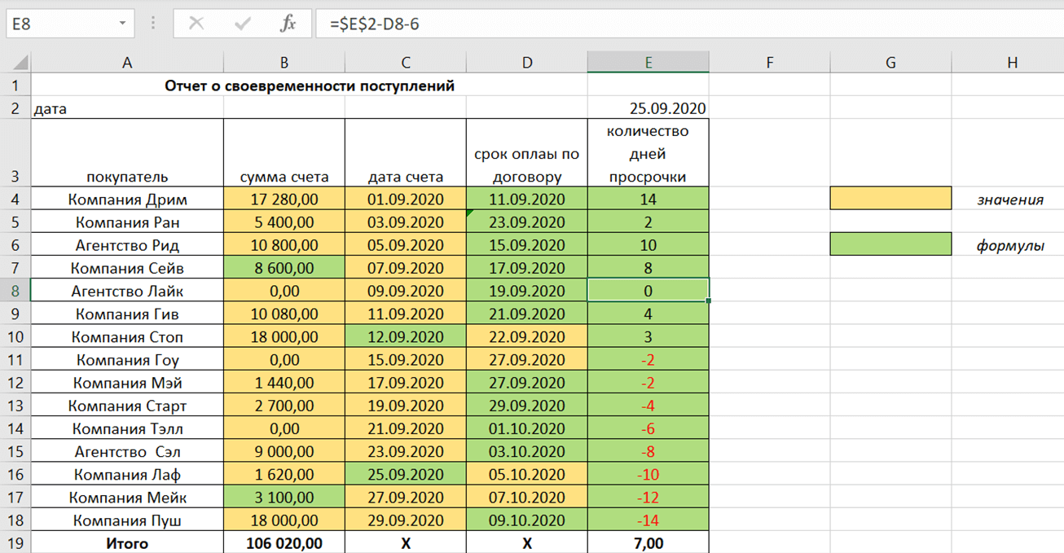Viewport: 1064px width, 553px height.
Task: Select the date cell 25.09.2020 in row 2
Action: pyautogui.click(x=648, y=108)
